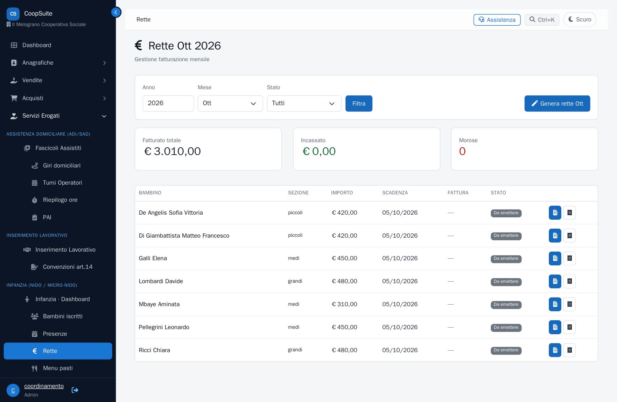Click the receipt icon for Lombardi Davide
This screenshot has height=402, width=617.
(569, 281)
